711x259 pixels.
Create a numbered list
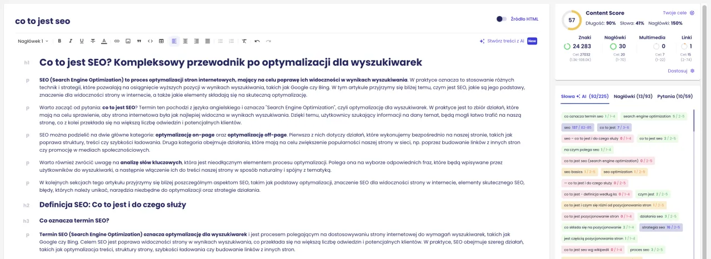pos(232,41)
